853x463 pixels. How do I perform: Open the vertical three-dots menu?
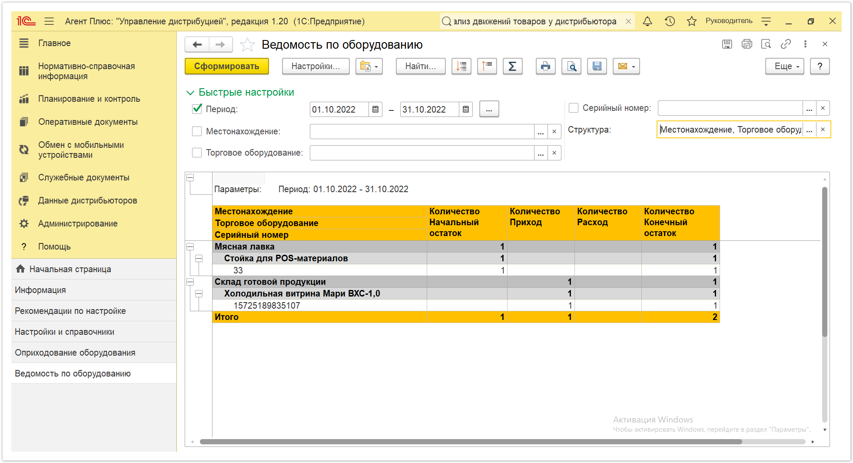[805, 44]
